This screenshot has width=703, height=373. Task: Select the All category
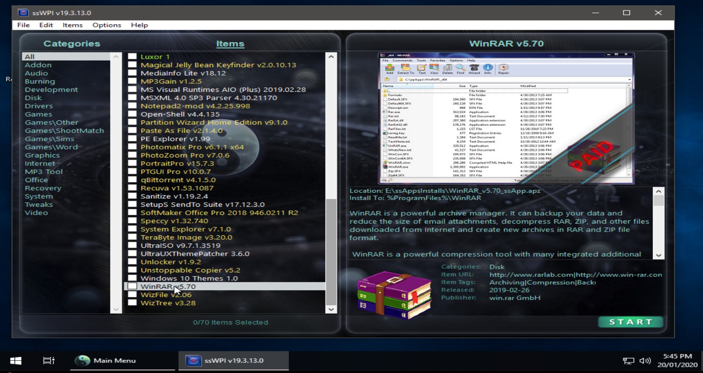[66, 57]
